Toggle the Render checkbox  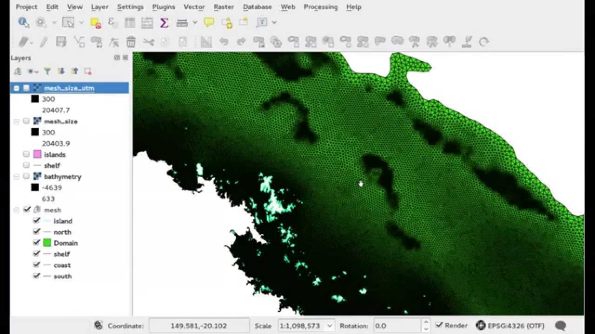coord(439,325)
